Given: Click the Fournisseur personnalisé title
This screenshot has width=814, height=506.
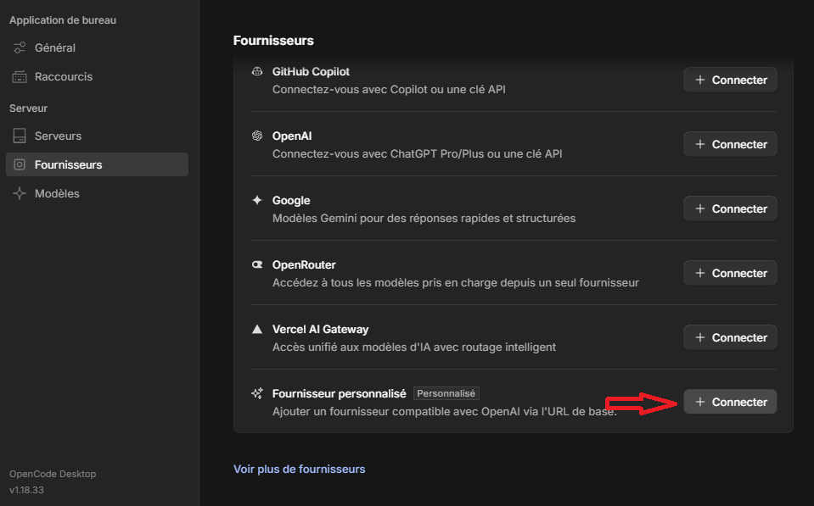Looking at the screenshot, I should coord(339,393).
